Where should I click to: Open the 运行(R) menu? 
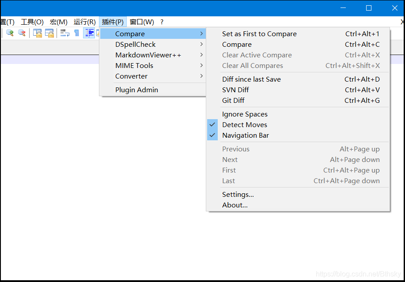(84, 22)
